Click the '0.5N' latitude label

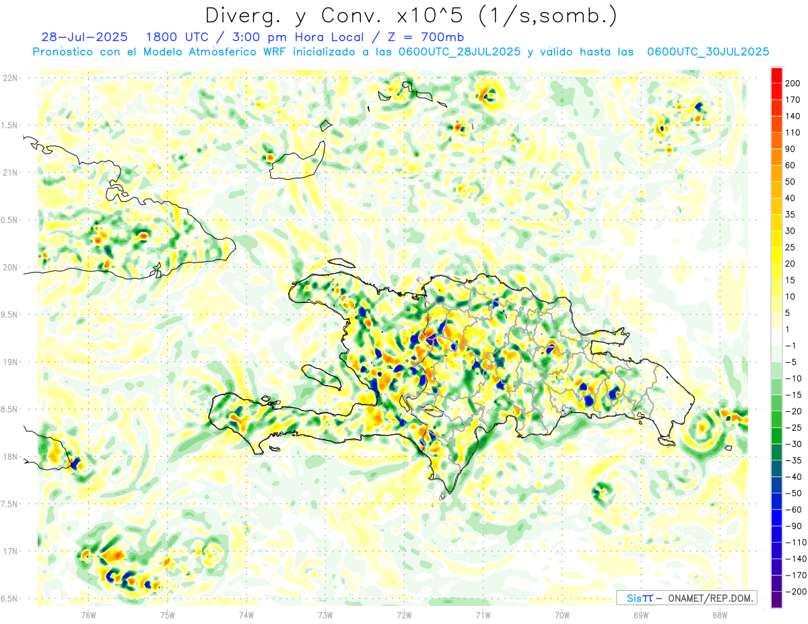pyautogui.click(x=9, y=220)
